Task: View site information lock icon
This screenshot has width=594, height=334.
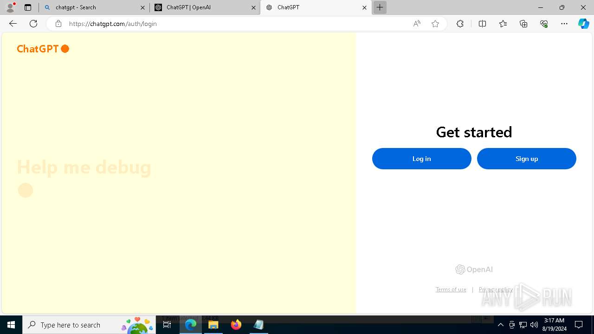Action: click(x=58, y=24)
